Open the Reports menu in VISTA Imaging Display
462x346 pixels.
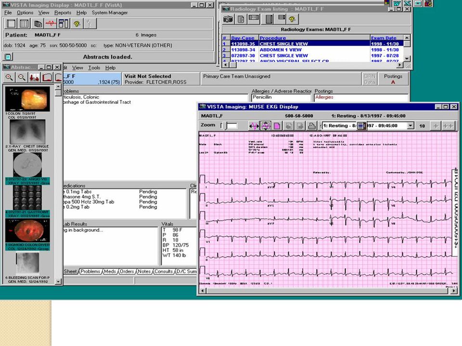63,12
